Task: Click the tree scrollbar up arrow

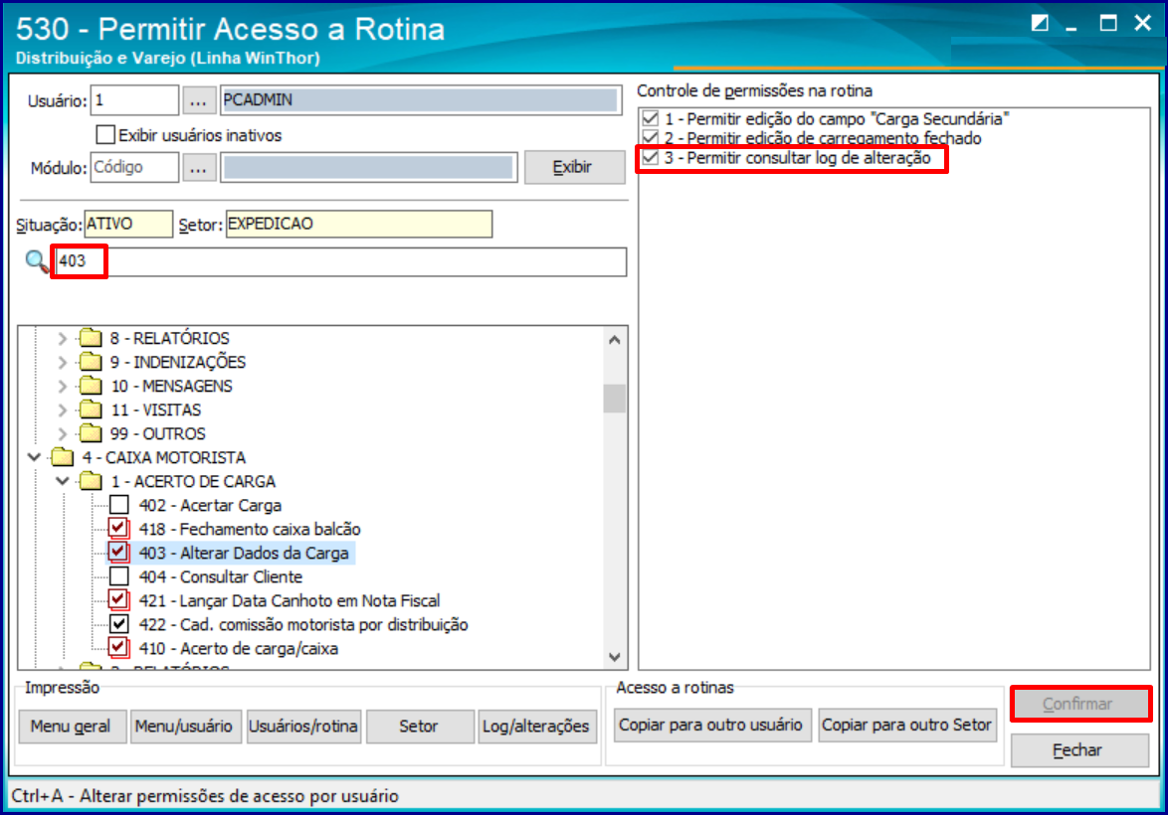Action: click(615, 339)
